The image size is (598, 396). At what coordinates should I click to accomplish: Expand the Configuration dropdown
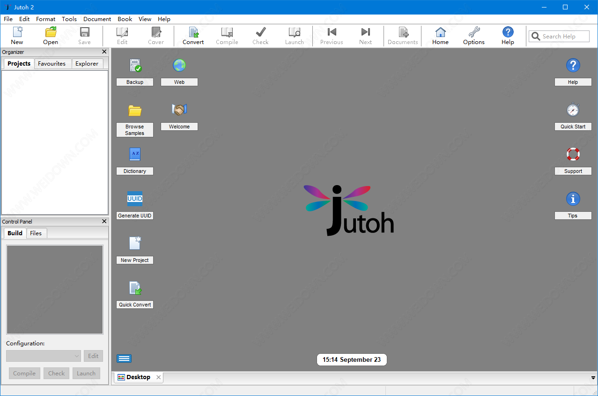[x=44, y=356]
